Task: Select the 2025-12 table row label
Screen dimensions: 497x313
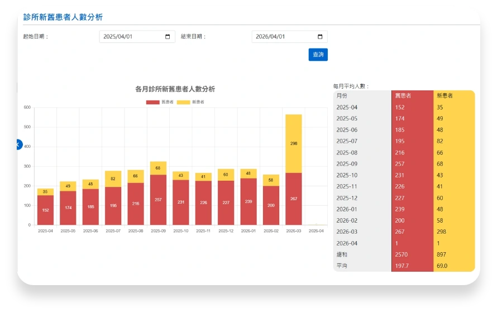Action: [x=347, y=198]
